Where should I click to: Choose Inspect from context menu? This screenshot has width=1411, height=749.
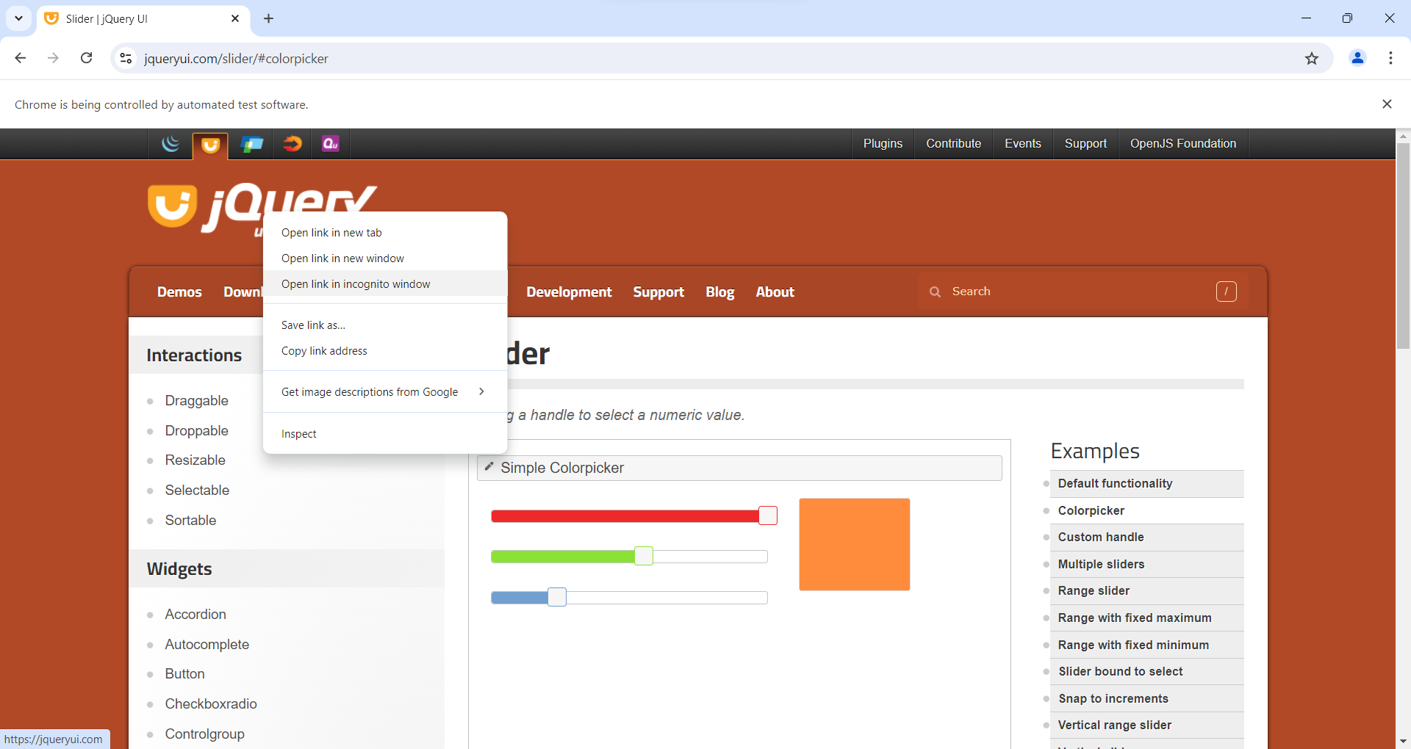coord(299,434)
